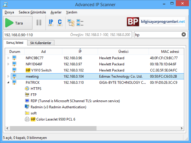Image resolution: width=191 pixels, height=143 pixels.
Task: Click the collapse all list icon
Action: 80,23
